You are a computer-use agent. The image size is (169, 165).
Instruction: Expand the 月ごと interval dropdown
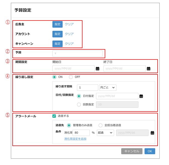click(108, 88)
